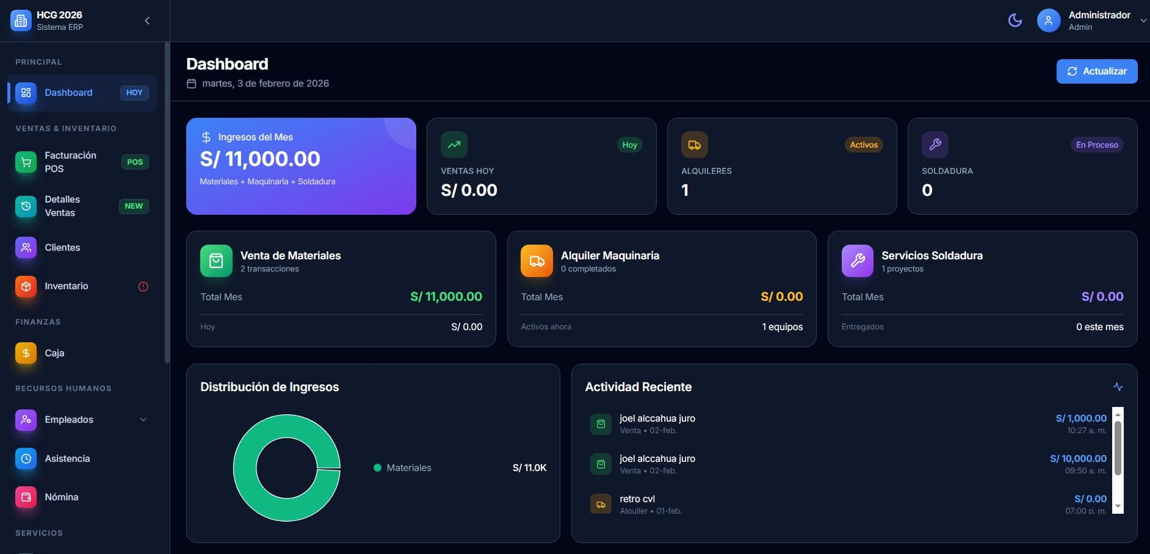Screen dimensions: 1150x554
Task: Click the green Materiales donut chart ring
Action: coord(244,468)
